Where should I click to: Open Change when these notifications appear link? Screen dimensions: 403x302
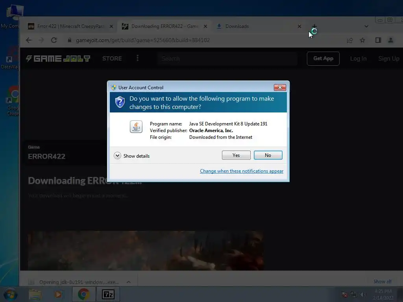[x=242, y=171]
